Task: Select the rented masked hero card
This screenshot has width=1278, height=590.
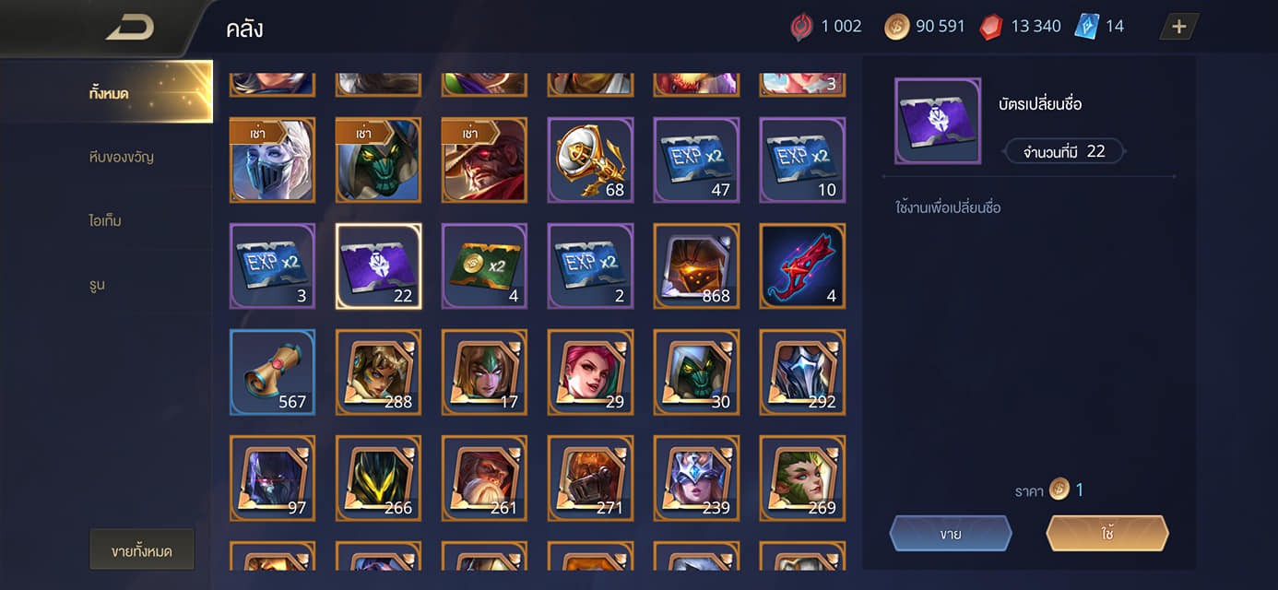Action: click(272, 159)
